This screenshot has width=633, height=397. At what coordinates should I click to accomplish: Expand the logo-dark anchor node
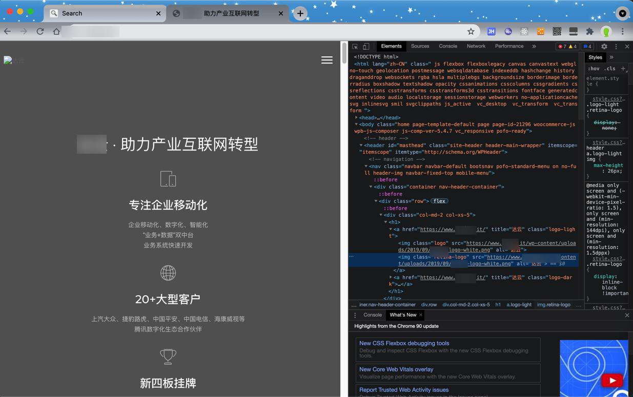click(391, 278)
